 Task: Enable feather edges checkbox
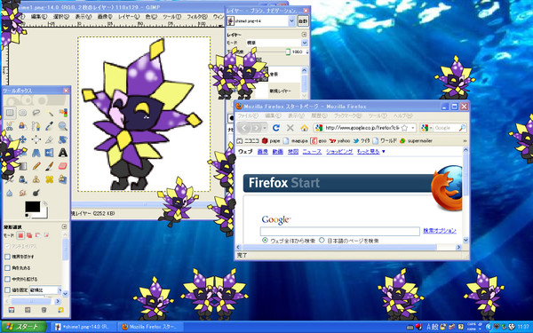(7, 257)
